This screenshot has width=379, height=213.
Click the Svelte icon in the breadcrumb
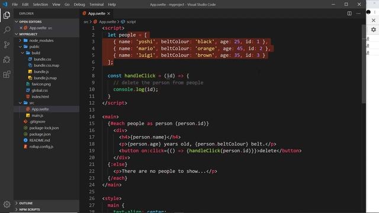(95, 22)
